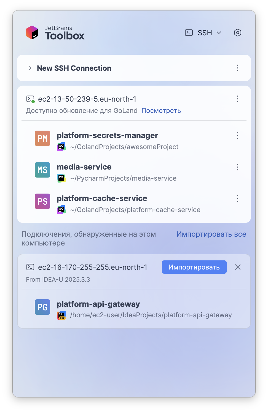Open platform-cache-service project
Image resolution: width=268 pixels, height=412 pixels.
point(102,198)
